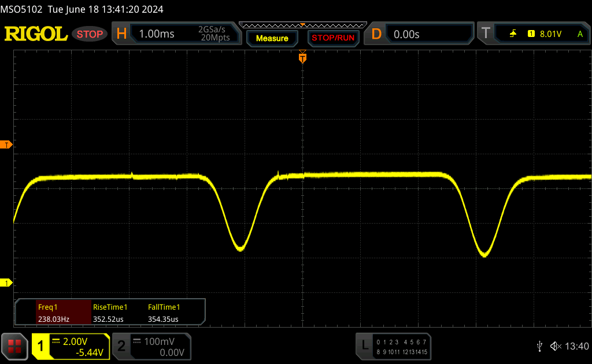Viewport: 592px width, 364px height.
Task: Click the 2GSa/s sample rate readout
Action: (212, 29)
